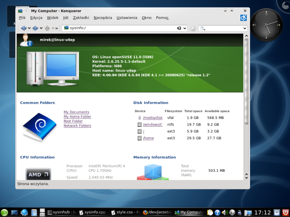Click the USB drive icon for /media/disk
Image resolution: width=290 pixels, height=217 pixels.
tap(140, 118)
